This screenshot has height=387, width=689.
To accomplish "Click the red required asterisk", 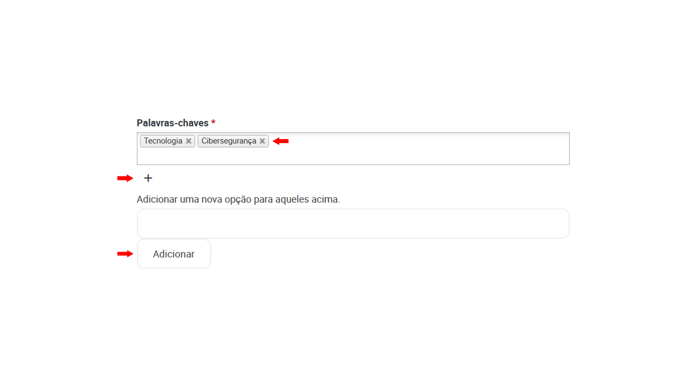I will pyautogui.click(x=213, y=123).
